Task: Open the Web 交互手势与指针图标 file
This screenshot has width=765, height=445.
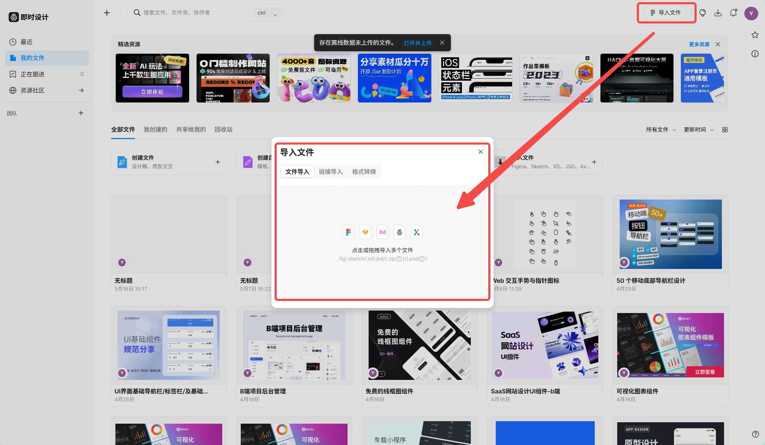Action: point(548,245)
